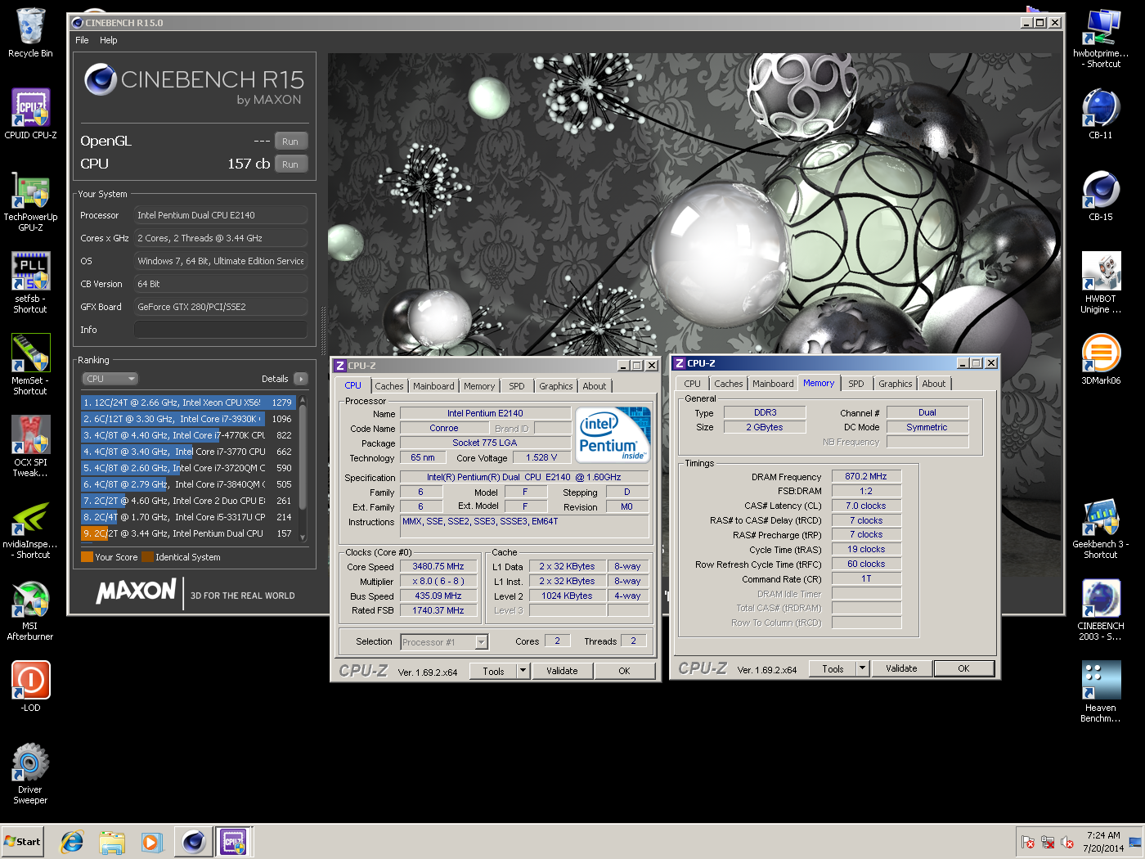Launch Windows Media Player from taskbar
The image size is (1145, 859).
point(151,841)
